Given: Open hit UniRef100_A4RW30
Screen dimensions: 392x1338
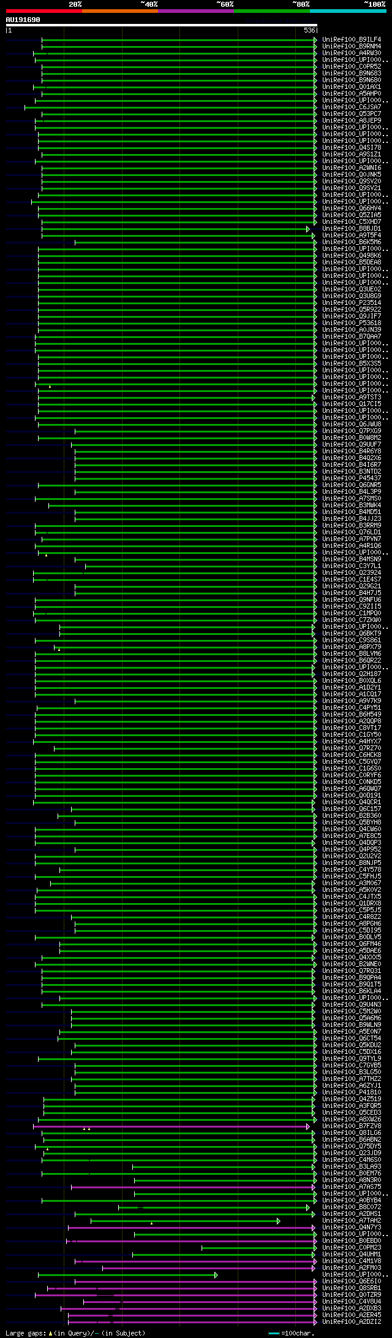Looking at the screenshot, I should click(352, 53).
